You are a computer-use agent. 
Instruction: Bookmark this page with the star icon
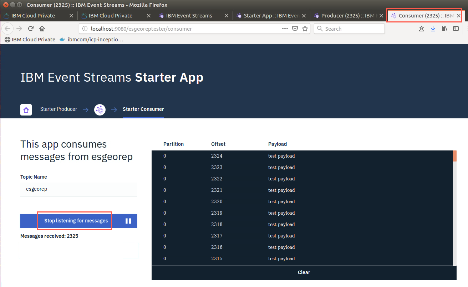pos(305,29)
